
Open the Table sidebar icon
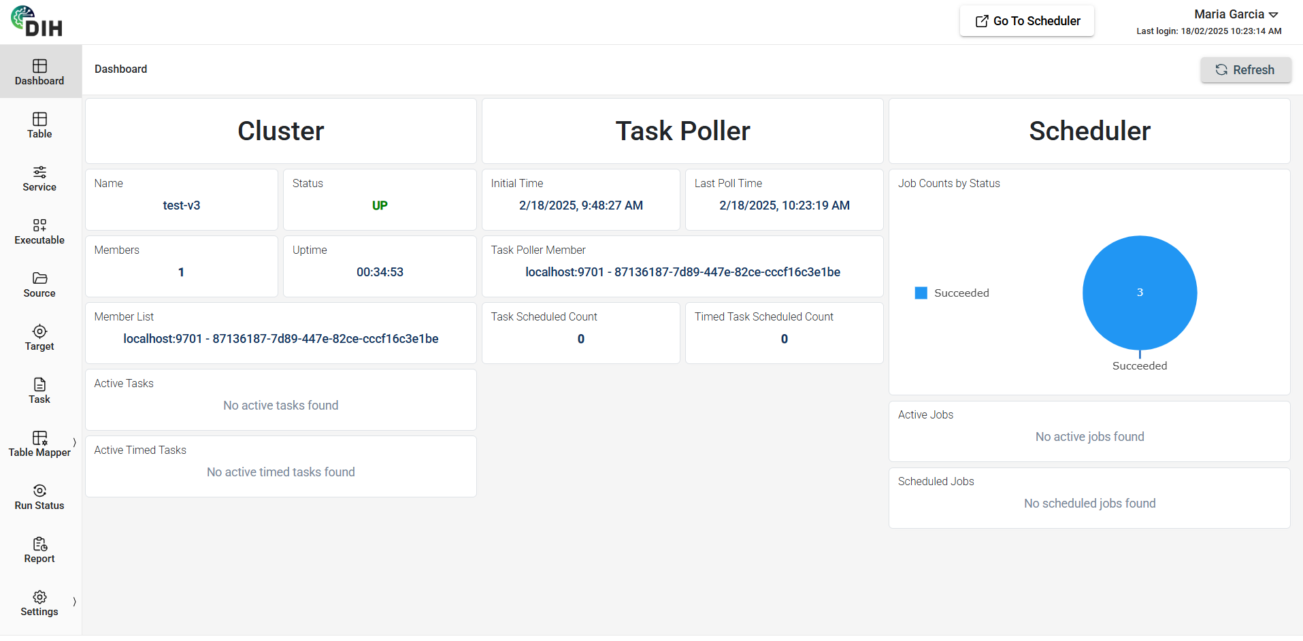click(x=39, y=119)
